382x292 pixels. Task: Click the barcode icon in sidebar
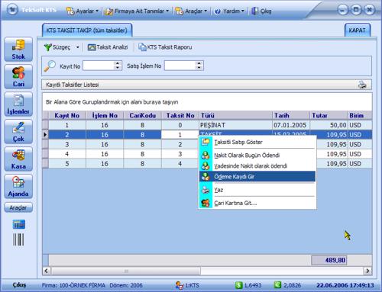pyautogui.click(x=18, y=239)
